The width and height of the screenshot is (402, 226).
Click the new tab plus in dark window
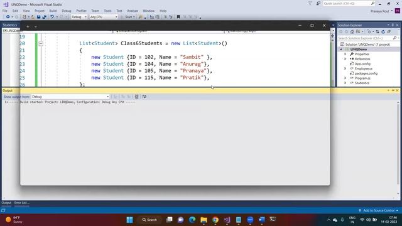point(28,26)
